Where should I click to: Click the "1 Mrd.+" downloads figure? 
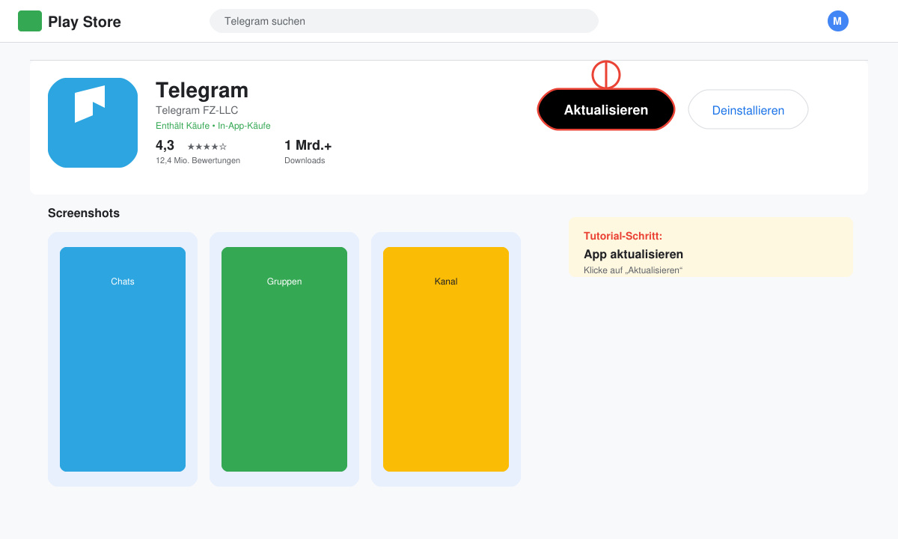(x=308, y=145)
